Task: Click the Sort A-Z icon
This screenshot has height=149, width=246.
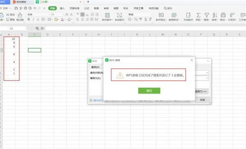Action: point(214,15)
